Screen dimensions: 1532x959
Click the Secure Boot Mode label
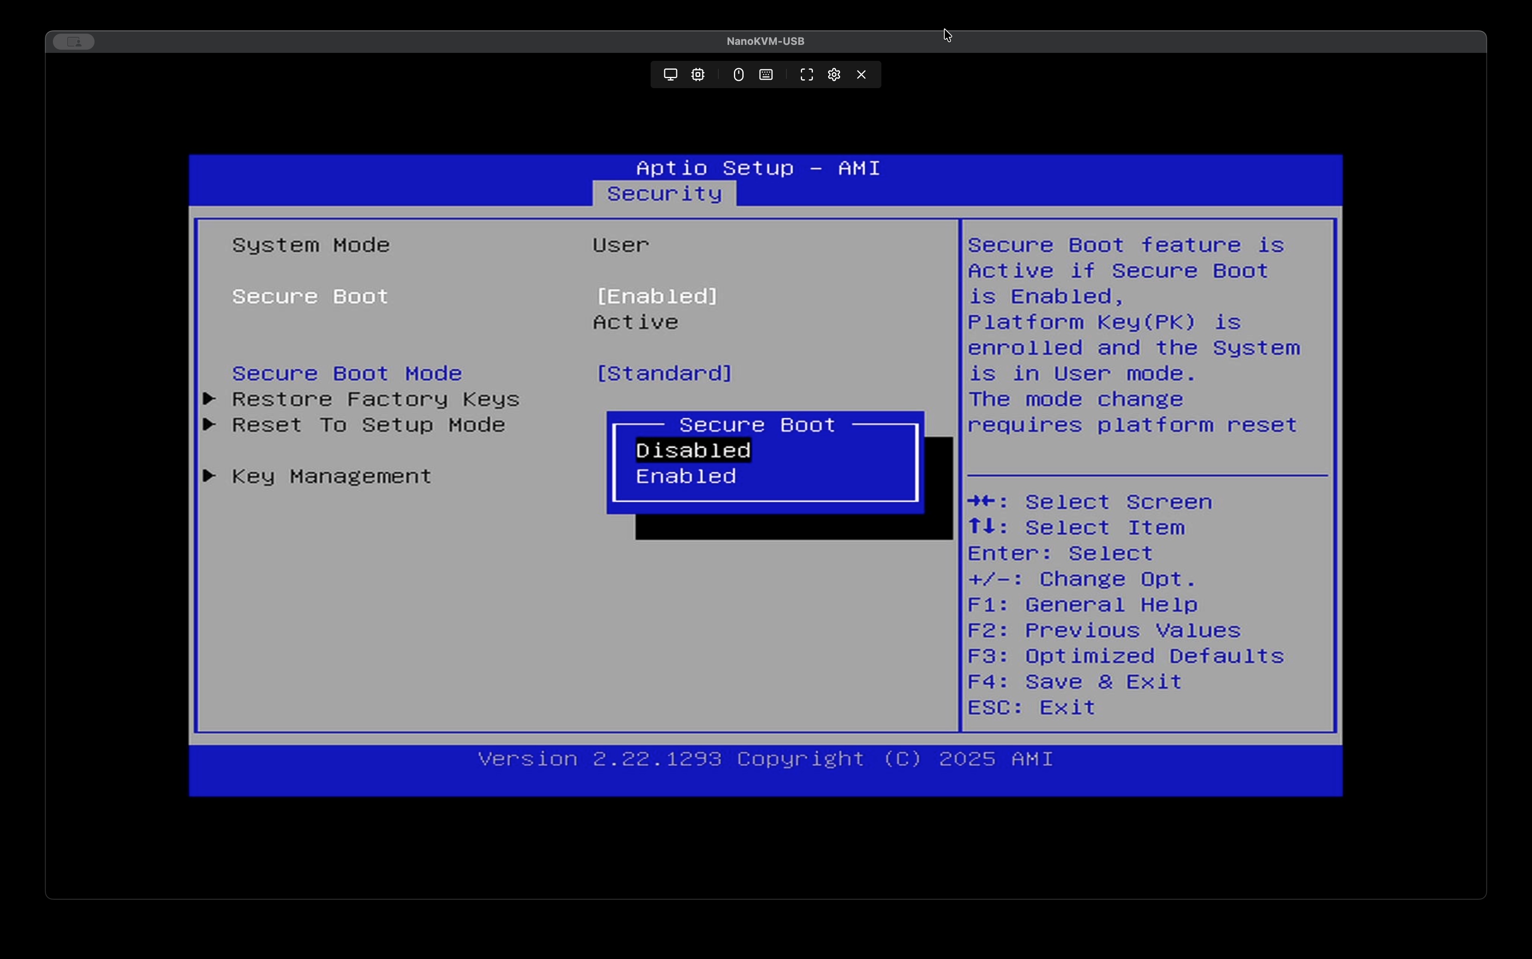[347, 374]
